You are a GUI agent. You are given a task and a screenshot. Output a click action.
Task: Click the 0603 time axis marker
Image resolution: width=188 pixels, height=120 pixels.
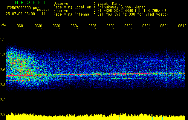pyautogui.click(x=56, y=26)
